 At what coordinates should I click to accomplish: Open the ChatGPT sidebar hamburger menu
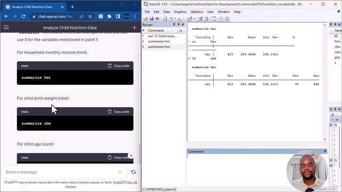pyautogui.click(x=6, y=27)
